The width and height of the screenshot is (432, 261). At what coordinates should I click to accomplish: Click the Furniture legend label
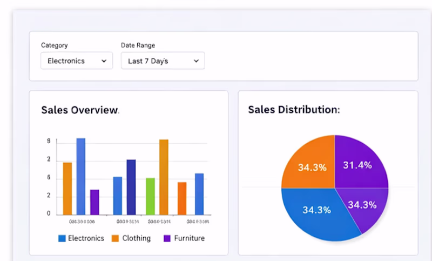coord(189,238)
